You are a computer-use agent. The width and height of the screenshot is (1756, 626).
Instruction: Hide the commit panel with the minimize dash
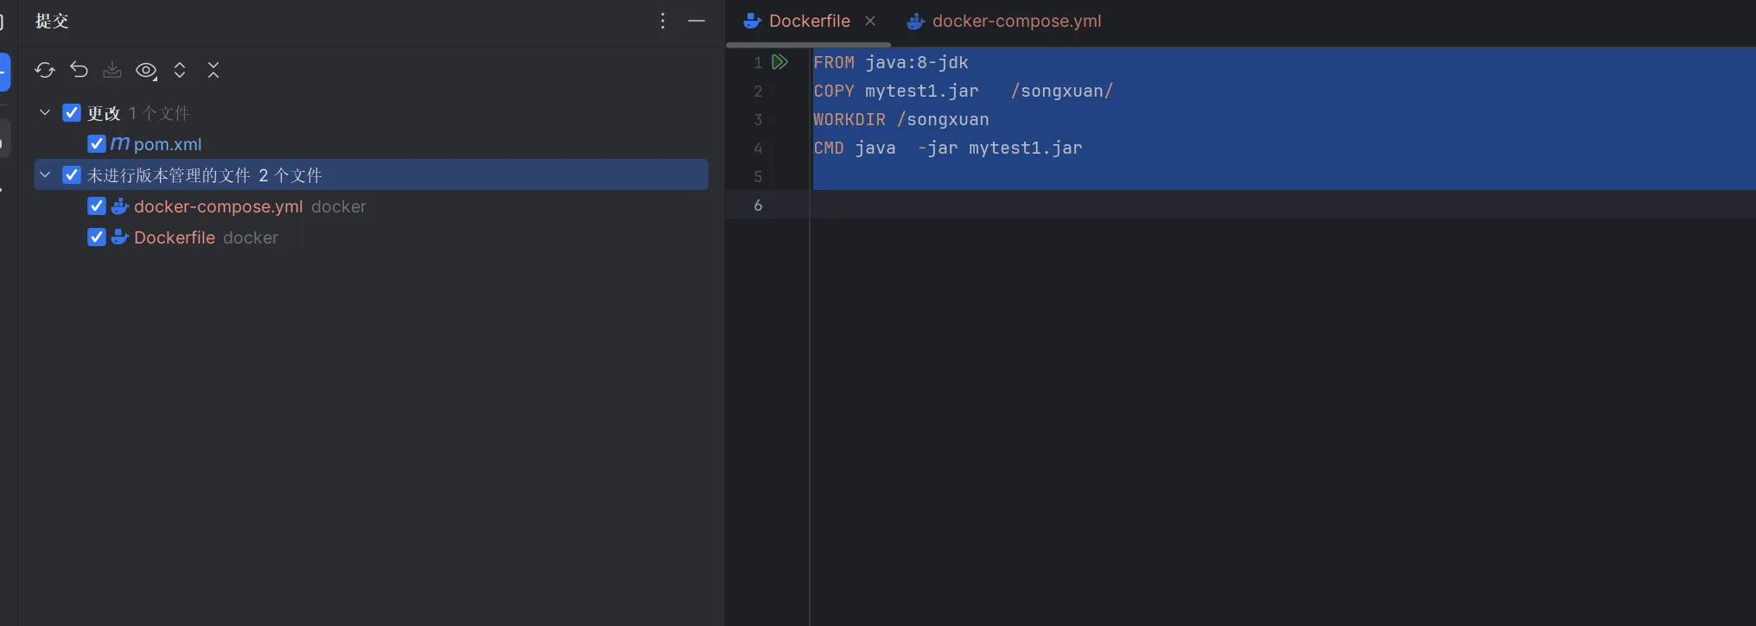click(x=697, y=21)
